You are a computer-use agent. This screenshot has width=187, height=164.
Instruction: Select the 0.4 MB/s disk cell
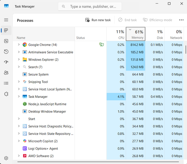pos(155,97)
